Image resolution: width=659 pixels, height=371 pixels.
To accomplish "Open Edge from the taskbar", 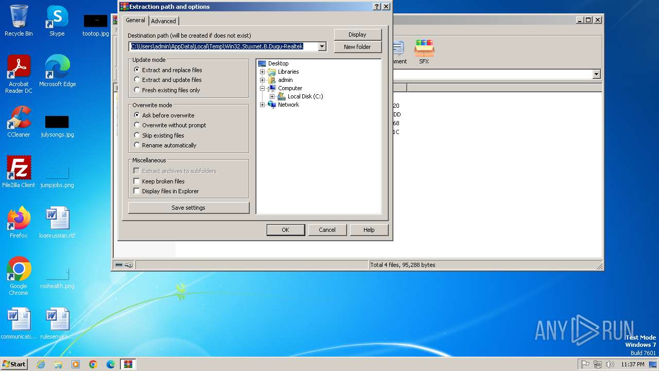I will [x=111, y=364].
